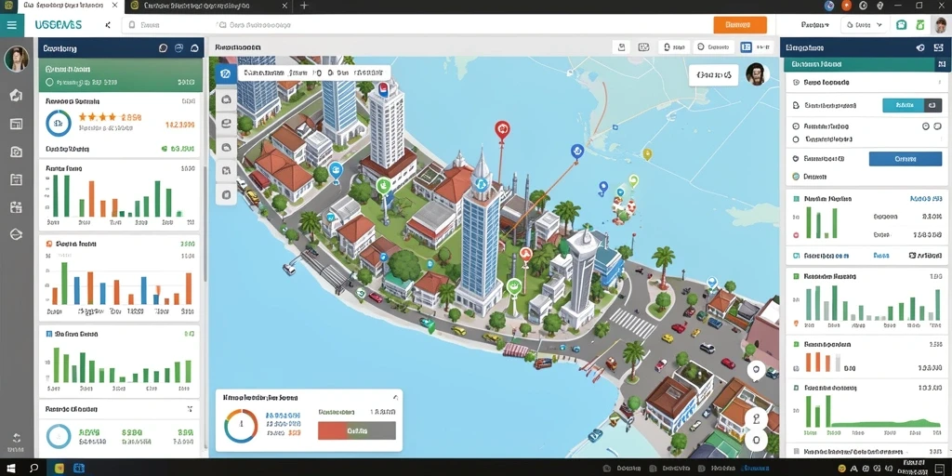952x476 pixels.
Task: Click the home icon in left sidebar
Action: 17,96
